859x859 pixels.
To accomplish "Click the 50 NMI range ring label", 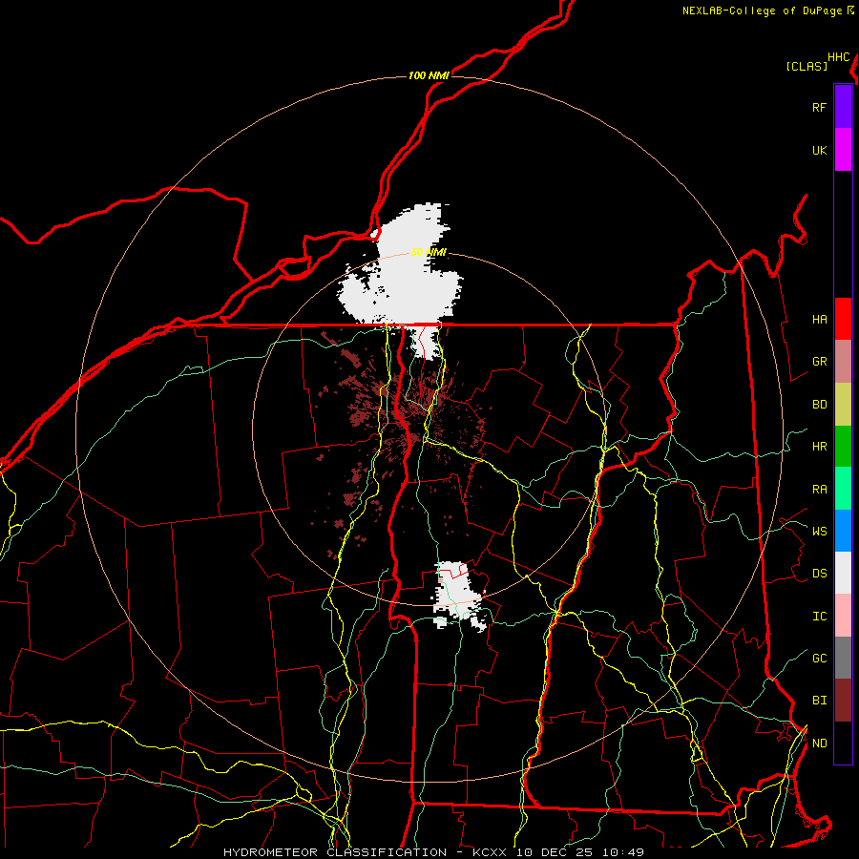I will tap(429, 252).
